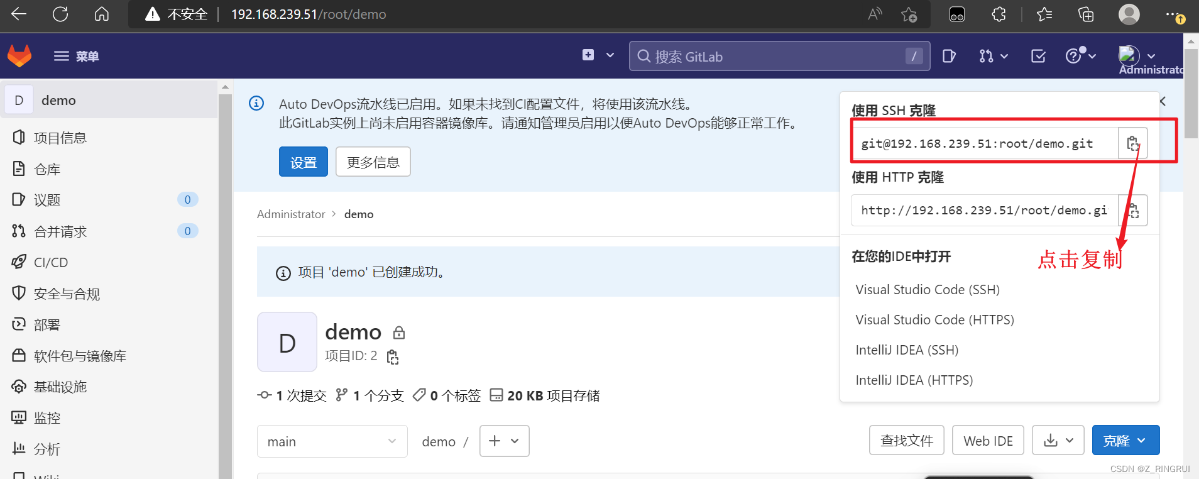Open merge requests dropdown in navbar
Image resolution: width=1199 pixels, height=479 pixels.
pos(994,56)
